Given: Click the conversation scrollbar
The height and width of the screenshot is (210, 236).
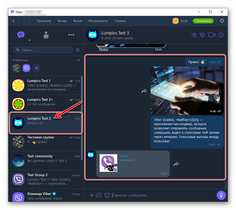Looking at the screenshot, I should 225,184.
